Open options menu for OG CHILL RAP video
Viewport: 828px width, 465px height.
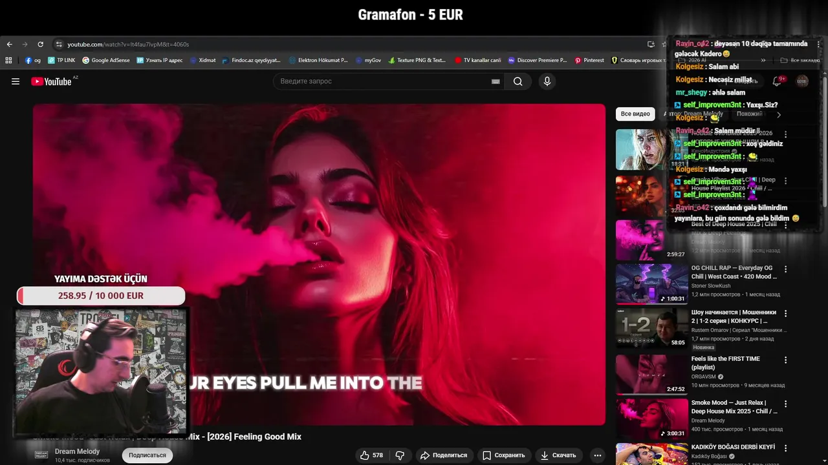(786, 269)
